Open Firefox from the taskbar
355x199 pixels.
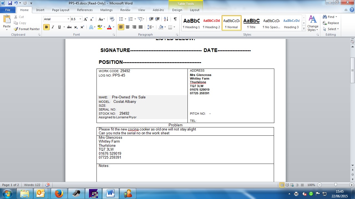tap(59, 193)
